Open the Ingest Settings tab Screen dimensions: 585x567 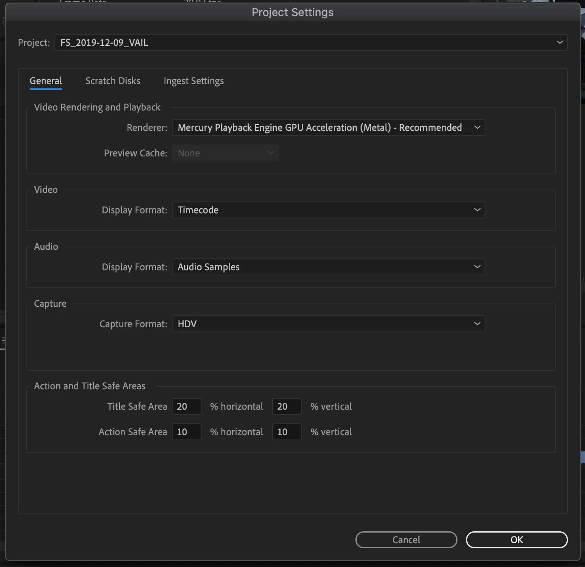pyautogui.click(x=193, y=81)
